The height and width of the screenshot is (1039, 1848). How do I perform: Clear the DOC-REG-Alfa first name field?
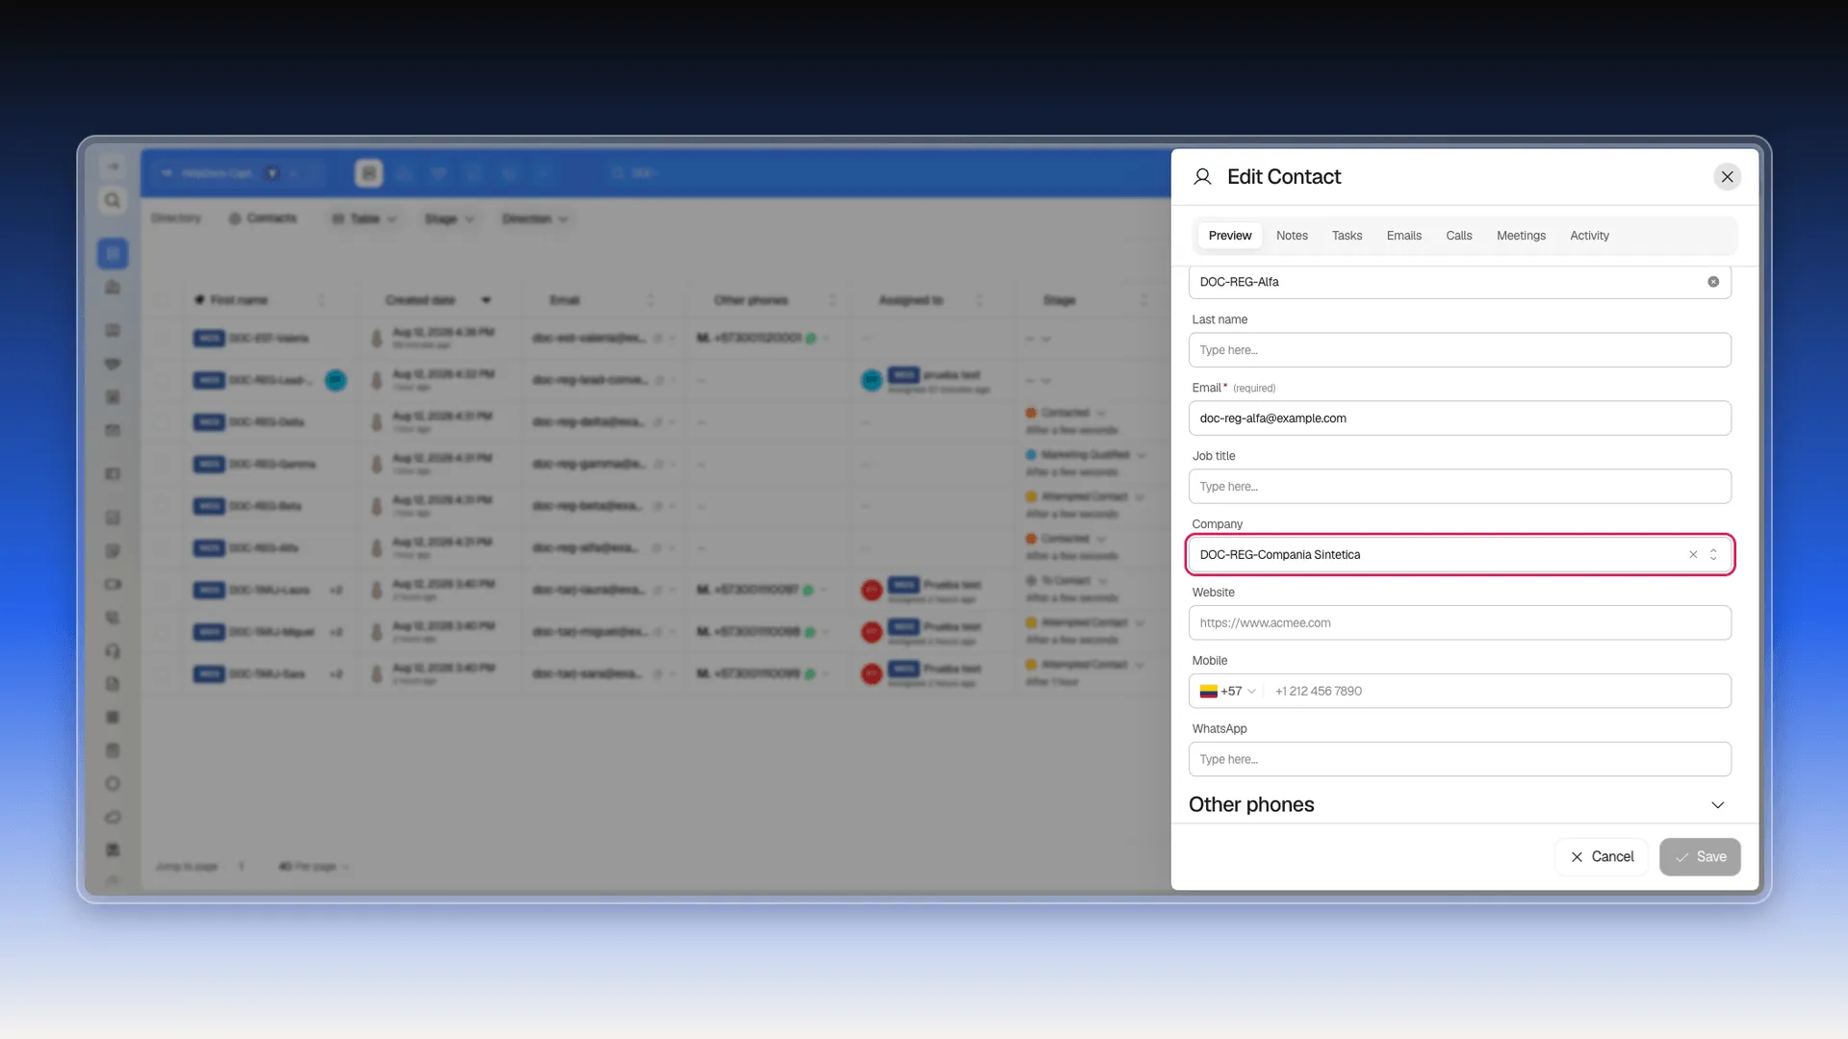[x=1713, y=282]
